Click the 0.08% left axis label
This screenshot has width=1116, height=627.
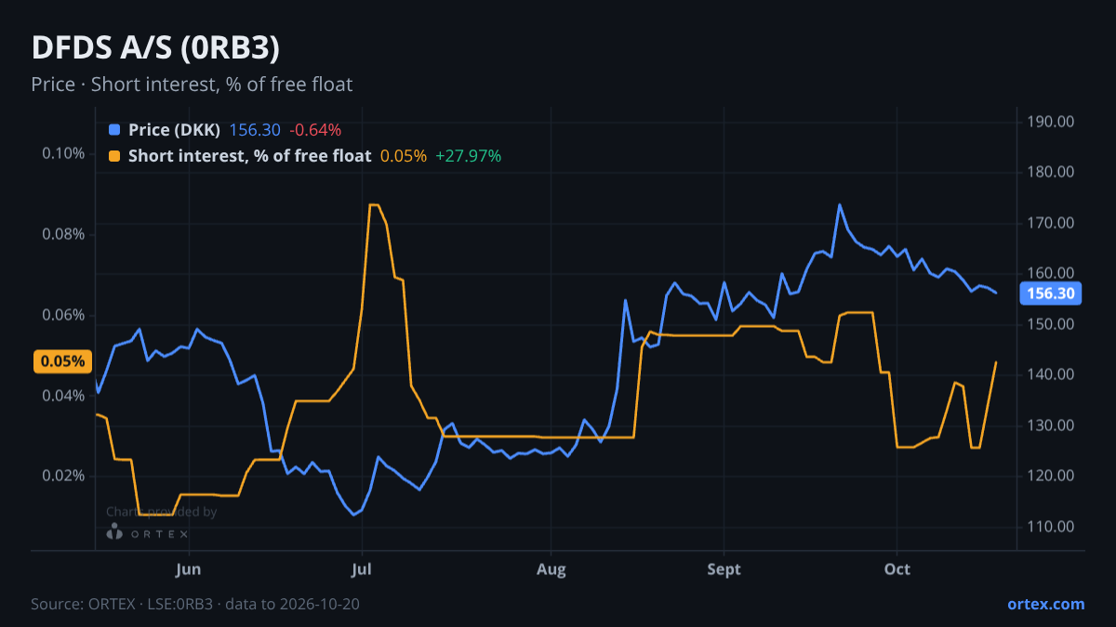tap(63, 234)
